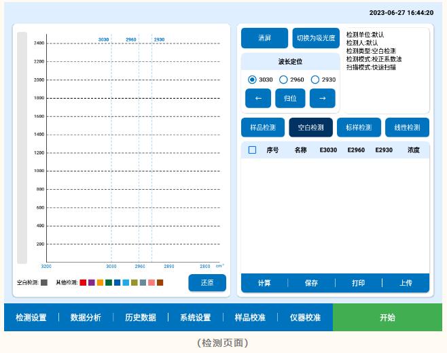Click the 2930 marker label atop the chart
The height and width of the screenshot is (353, 447).
pos(159,39)
